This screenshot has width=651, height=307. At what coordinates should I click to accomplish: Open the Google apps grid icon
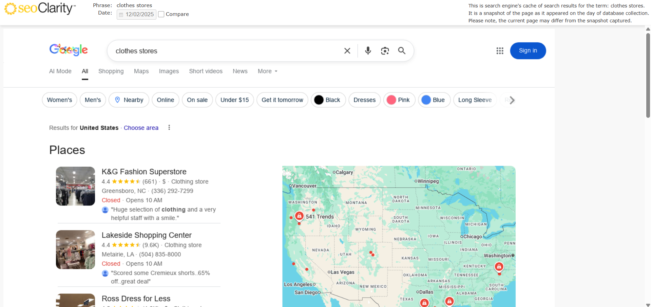tap(499, 51)
